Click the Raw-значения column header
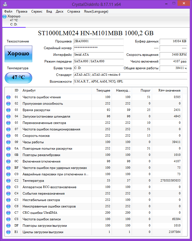The width and height of the screenshot is (192, 241). pyautogui.click(x=167, y=90)
